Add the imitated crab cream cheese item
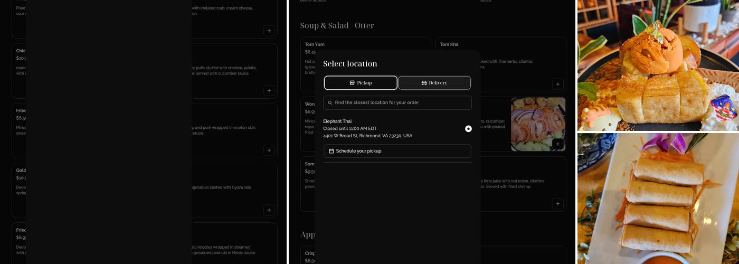 click(269, 31)
